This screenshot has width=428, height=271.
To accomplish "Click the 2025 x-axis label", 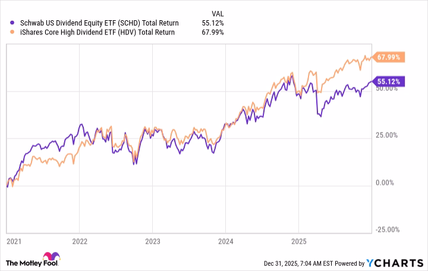I will point(298,241).
